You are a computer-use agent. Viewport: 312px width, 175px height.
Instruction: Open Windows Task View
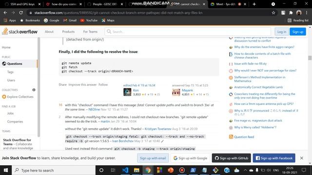tap(113, 170)
